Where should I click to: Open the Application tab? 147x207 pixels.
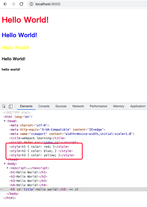coord(138,106)
